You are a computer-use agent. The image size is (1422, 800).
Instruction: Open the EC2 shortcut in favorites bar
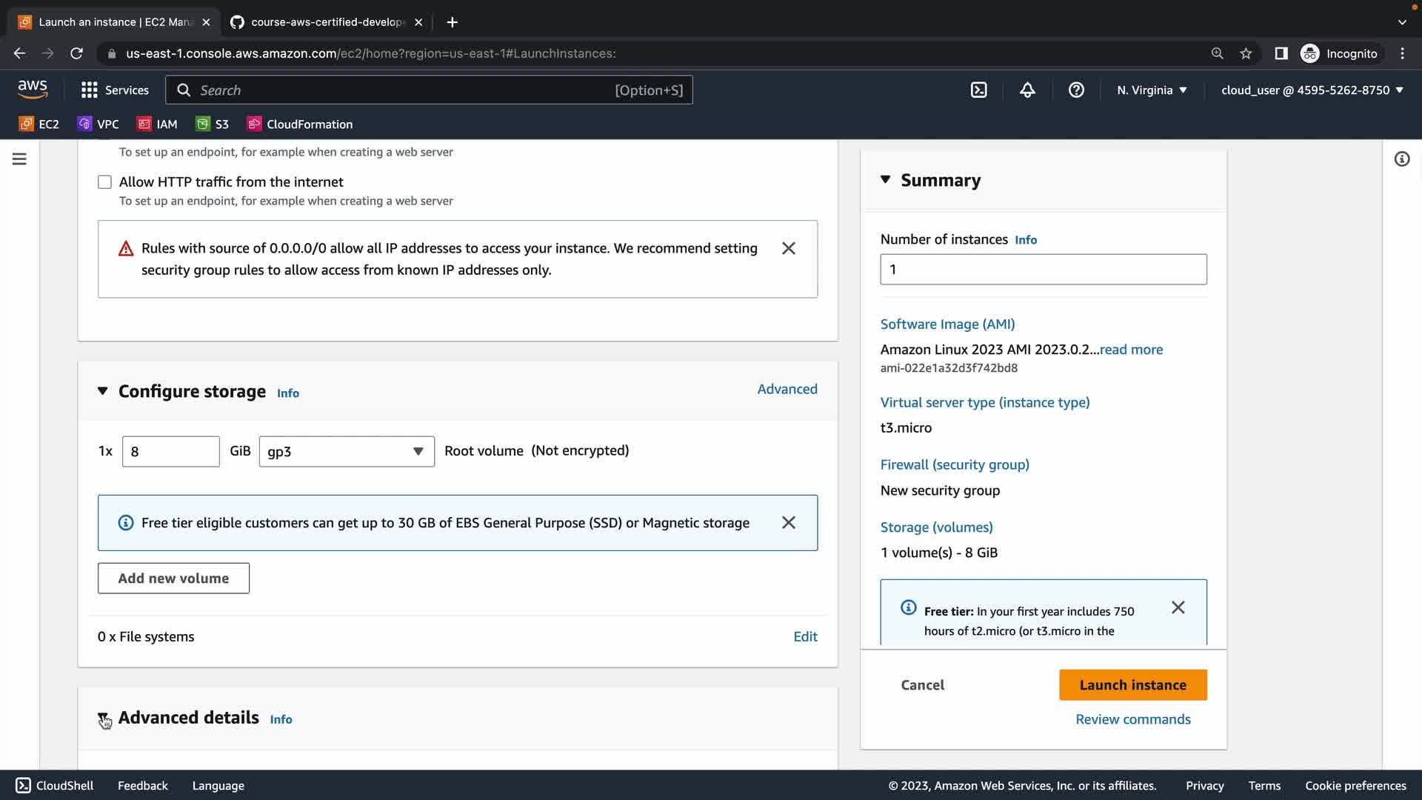pyautogui.click(x=39, y=124)
